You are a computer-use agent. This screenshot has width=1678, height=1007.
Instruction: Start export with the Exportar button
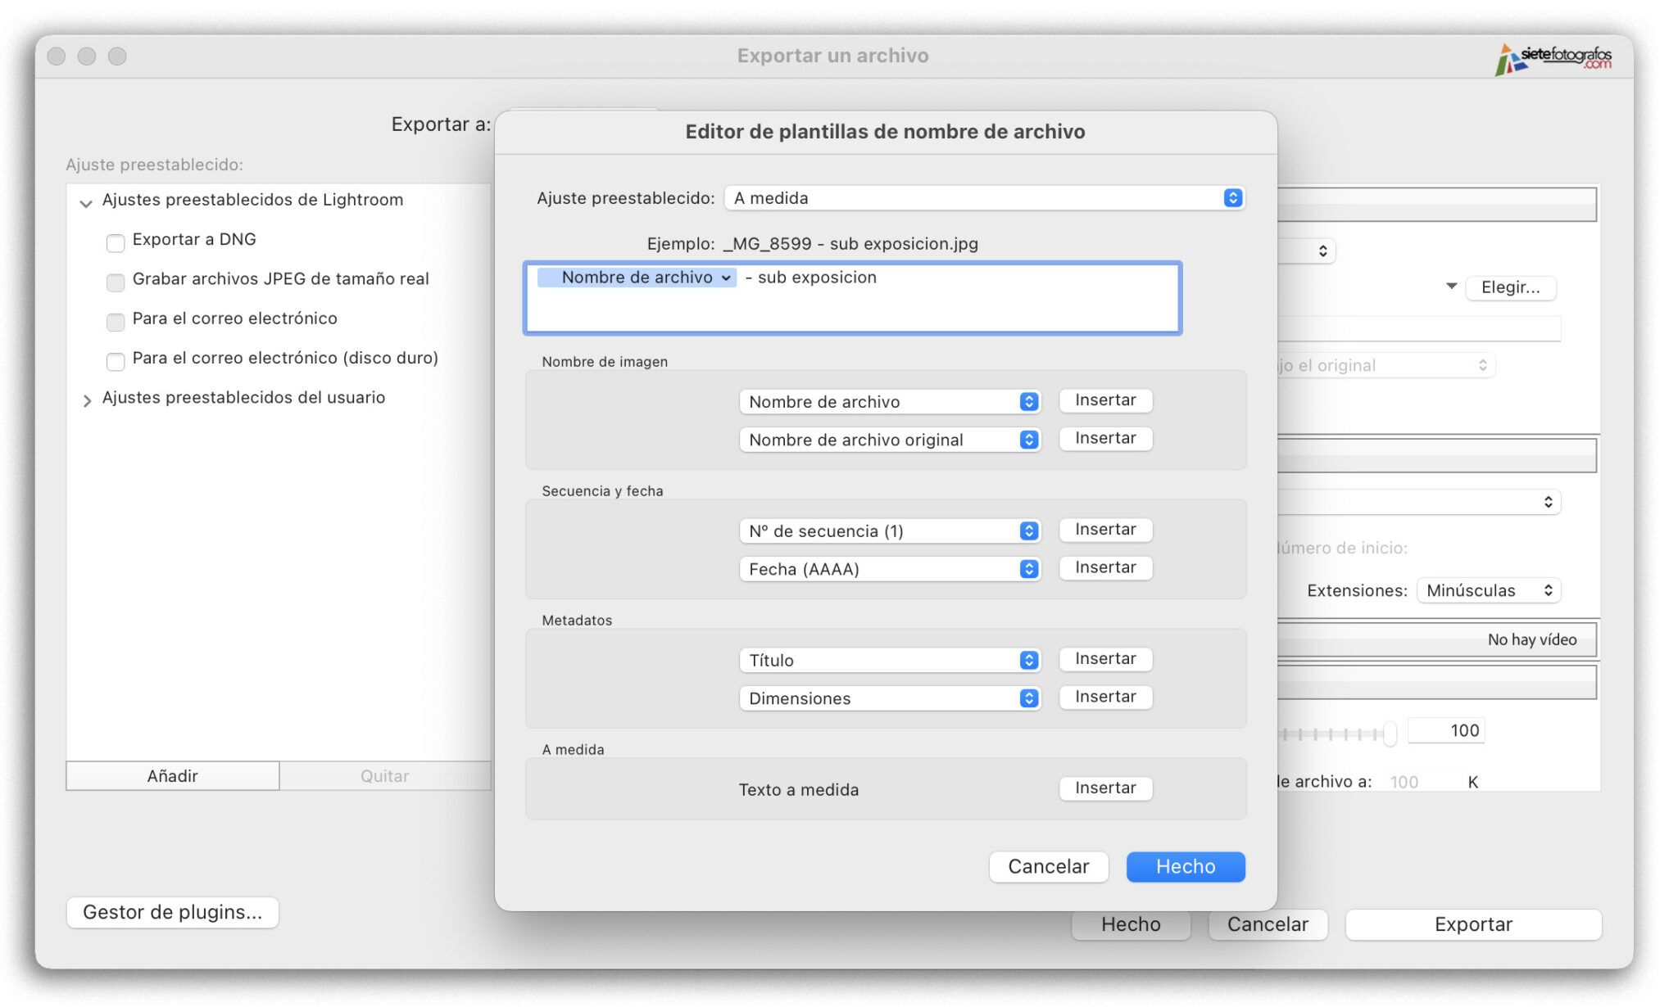[x=1472, y=923]
